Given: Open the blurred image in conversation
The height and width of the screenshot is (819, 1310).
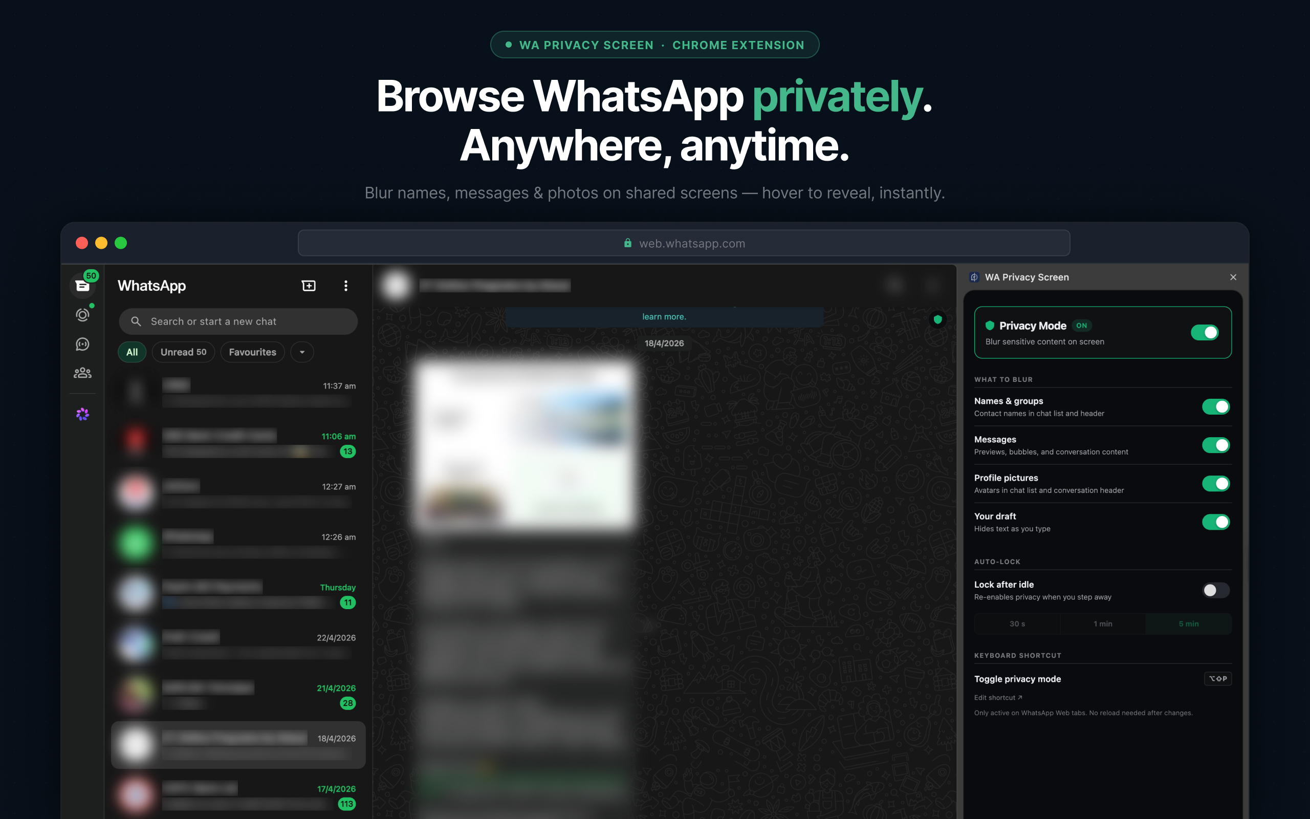Looking at the screenshot, I should click(x=525, y=445).
